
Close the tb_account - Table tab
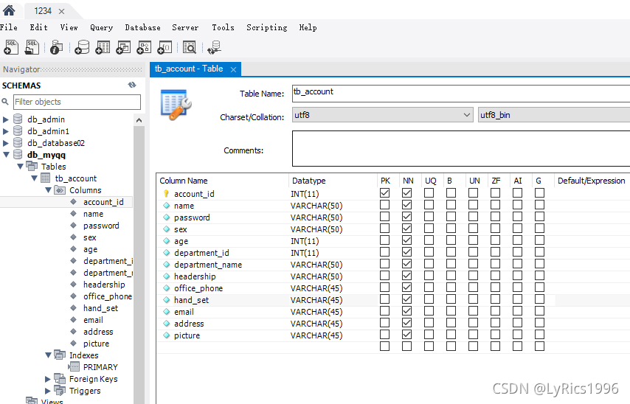(233, 69)
